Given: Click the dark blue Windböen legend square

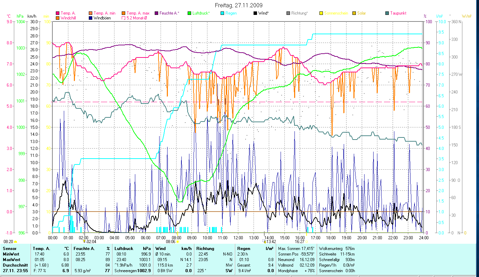Looking at the screenshot, I should pos(91,18).
